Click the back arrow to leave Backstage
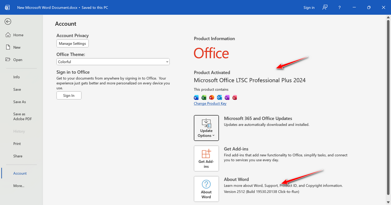 pos(8,21)
